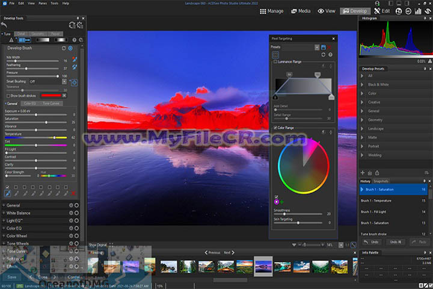Click the red brush stroke color swatch
This screenshot has height=289, width=433.
pyautogui.click(x=51, y=96)
